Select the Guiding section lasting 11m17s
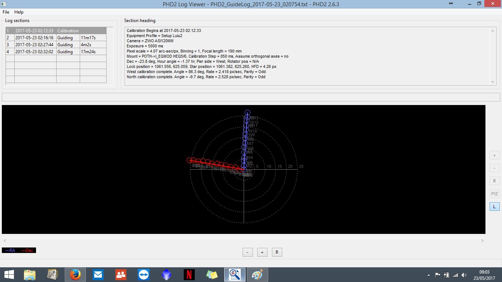The height and width of the screenshot is (282, 502). pyautogui.click(x=56, y=38)
